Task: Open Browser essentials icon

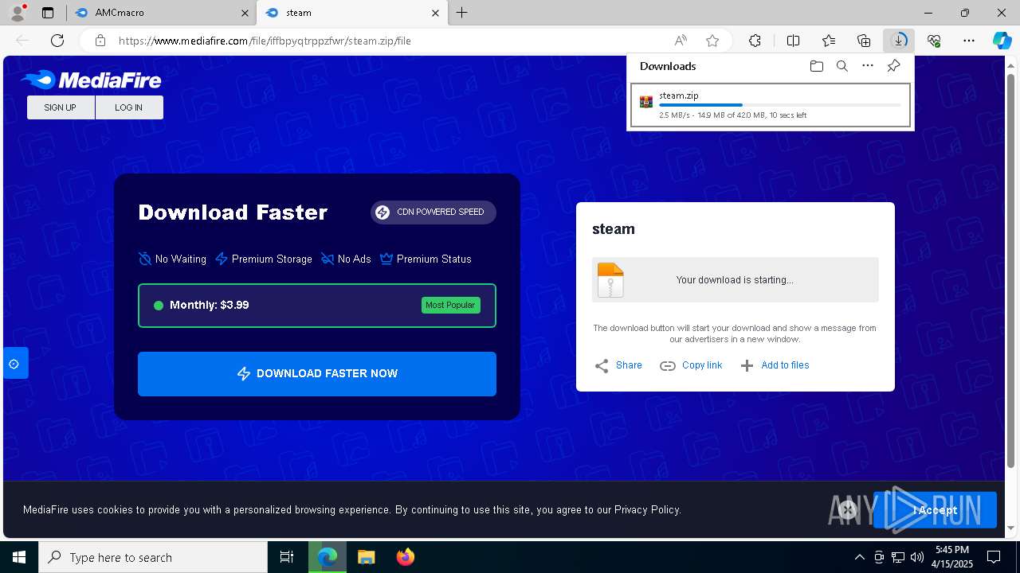Action: coord(934,41)
